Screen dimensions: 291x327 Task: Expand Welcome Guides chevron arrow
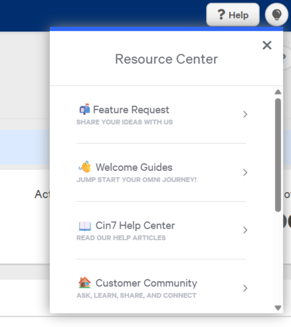pyautogui.click(x=245, y=172)
